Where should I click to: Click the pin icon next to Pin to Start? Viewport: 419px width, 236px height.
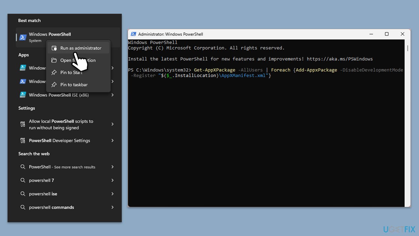point(54,72)
